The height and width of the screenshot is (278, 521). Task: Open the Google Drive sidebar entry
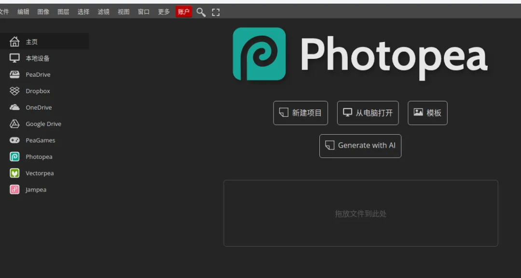click(44, 124)
